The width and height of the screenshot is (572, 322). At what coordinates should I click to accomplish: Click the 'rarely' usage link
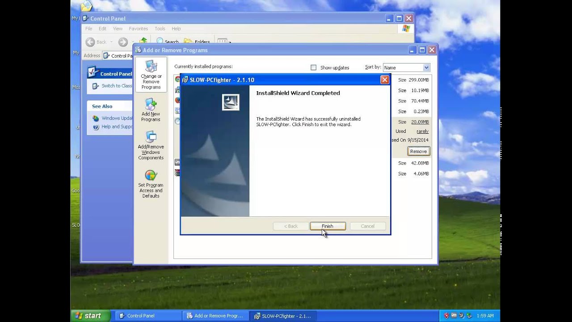tap(422, 131)
